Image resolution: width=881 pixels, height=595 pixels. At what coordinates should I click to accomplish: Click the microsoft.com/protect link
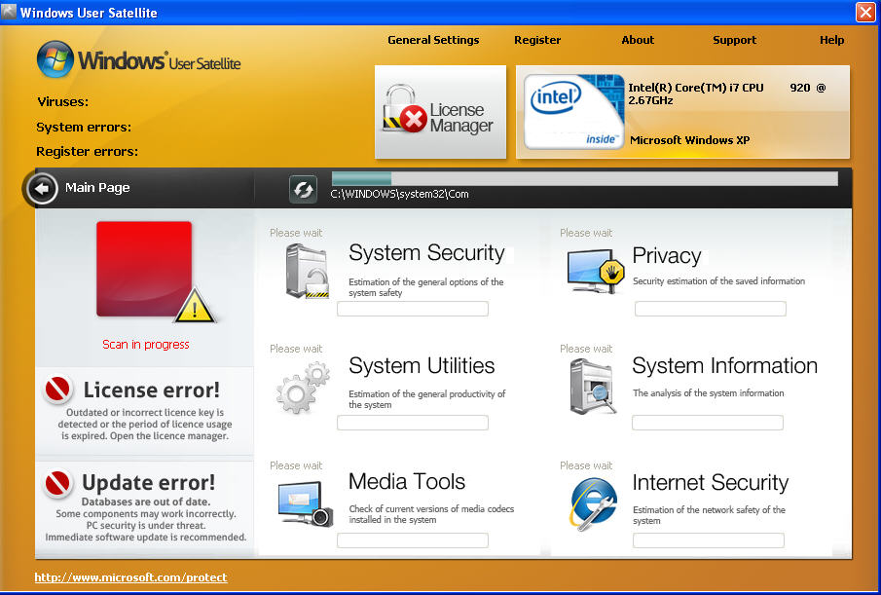tap(130, 576)
